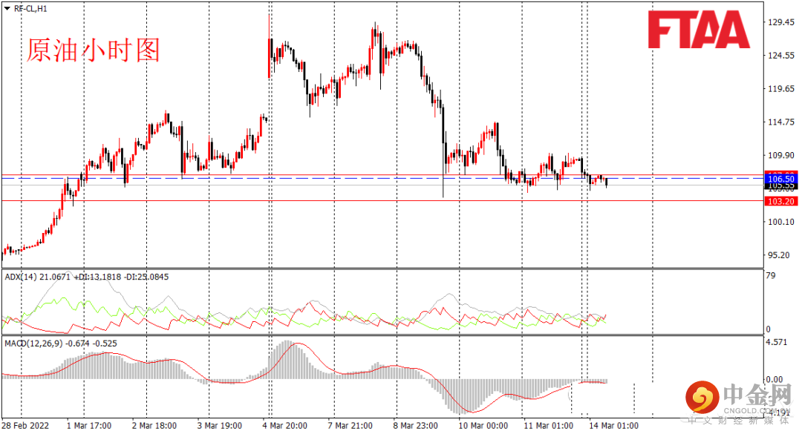The height and width of the screenshot is (434, 802).
Task: Click the 10 Mar 00:00 time marker
Action: [x=483, y=425]
